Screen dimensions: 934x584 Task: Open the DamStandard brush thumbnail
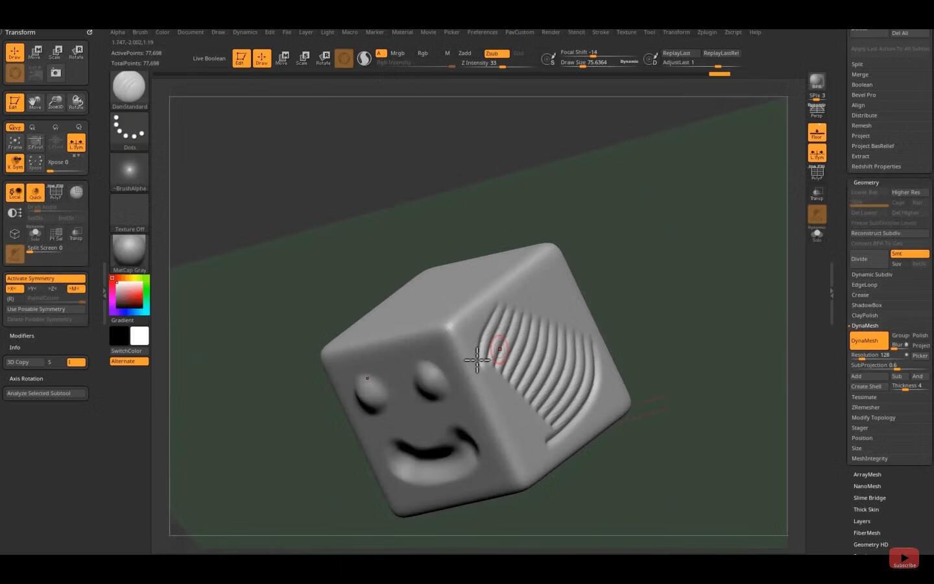click(x=129, y=87)
